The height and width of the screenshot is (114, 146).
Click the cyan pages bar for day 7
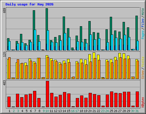point(35,40)
